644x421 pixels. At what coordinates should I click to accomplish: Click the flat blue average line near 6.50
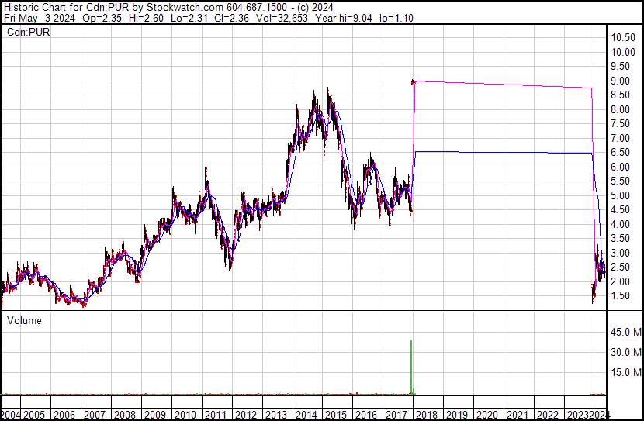click(504, 153)
